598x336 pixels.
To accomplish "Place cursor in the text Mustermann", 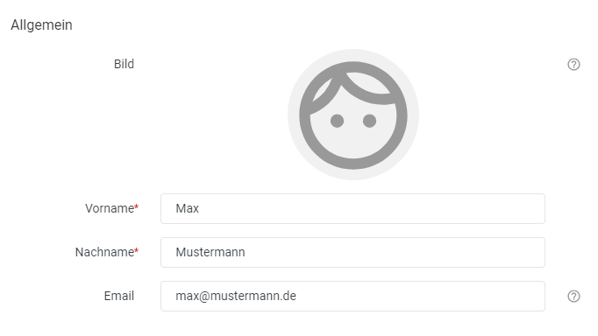I will (x=210, y=252).
